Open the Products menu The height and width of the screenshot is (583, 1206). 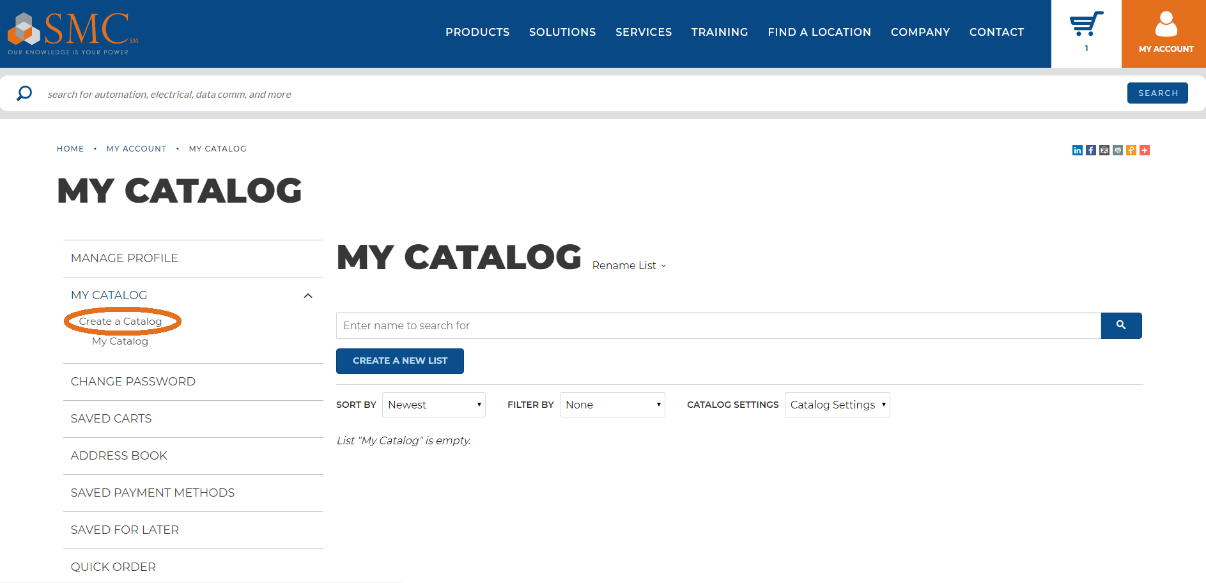click(x=477, y=32)
